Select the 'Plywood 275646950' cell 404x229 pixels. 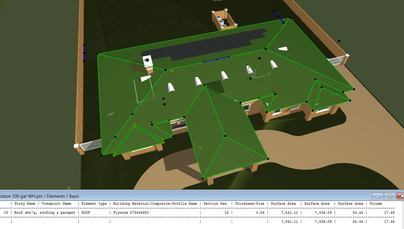tap(131, 212)
